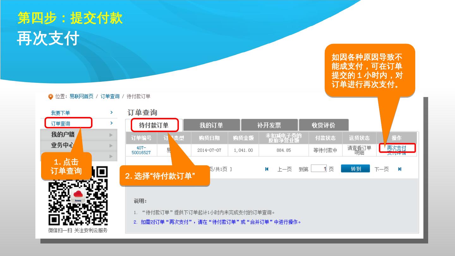Go to 易联网首页 breadcrumb link
The width and height of the screenshot is (455, 256).
pyautogui.click(x=82, y=96)
